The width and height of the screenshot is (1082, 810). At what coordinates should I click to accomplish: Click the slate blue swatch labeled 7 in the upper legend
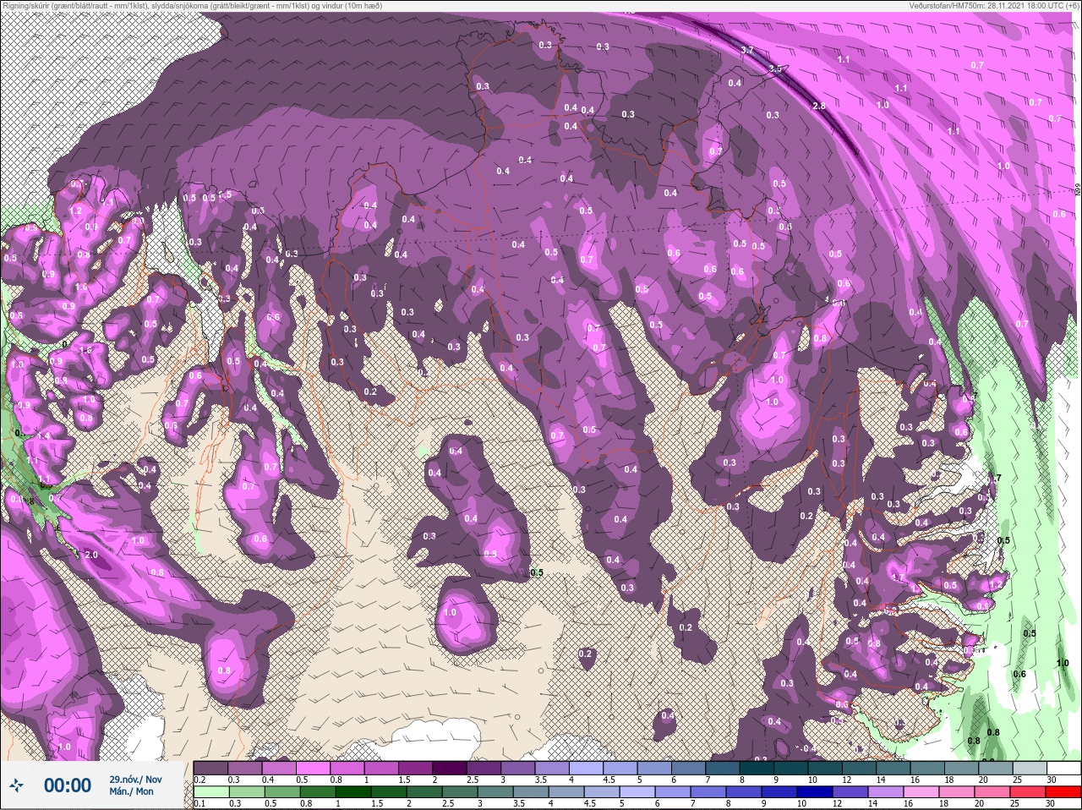(x=724, y=768)
